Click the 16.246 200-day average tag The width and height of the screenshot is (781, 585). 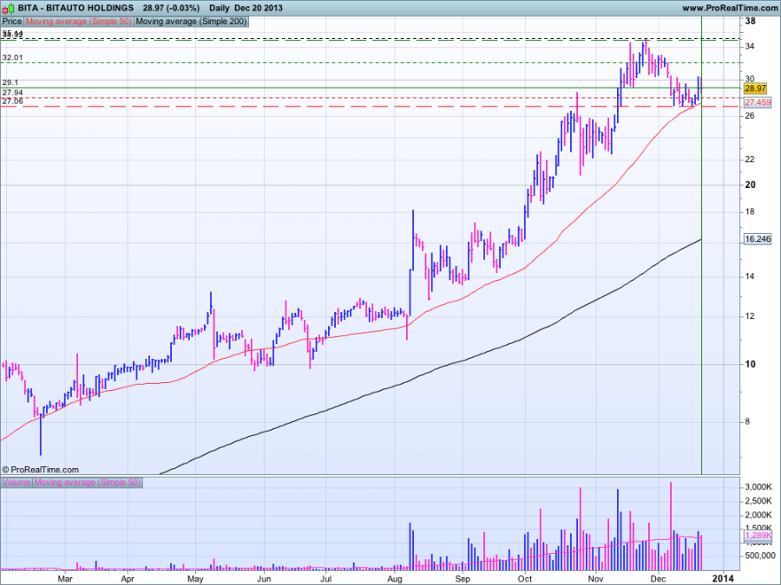[x=757, y=239]
